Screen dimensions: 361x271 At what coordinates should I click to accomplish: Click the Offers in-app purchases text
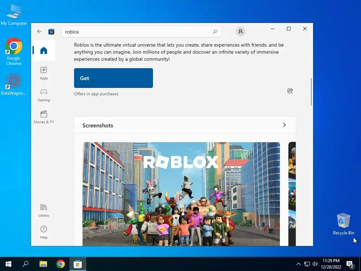tap(96, 94)
